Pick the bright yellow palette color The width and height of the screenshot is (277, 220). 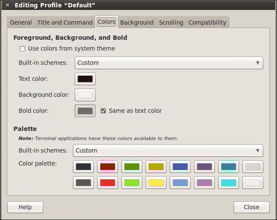[156, 182]
